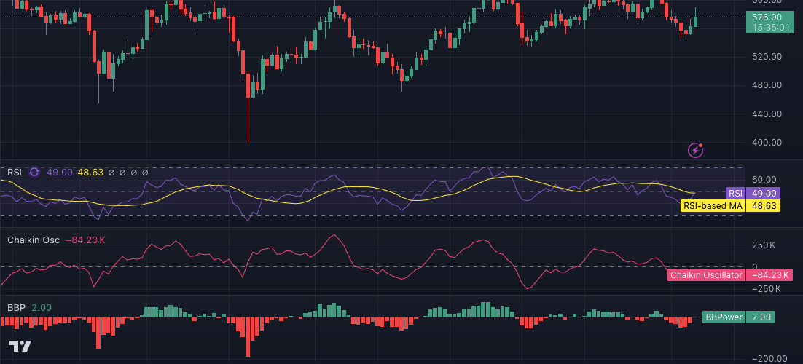803x364 pixels.
Task: Click the yellow RSI-based MA label
Action: pyautogui.click(x=713, y=206)
